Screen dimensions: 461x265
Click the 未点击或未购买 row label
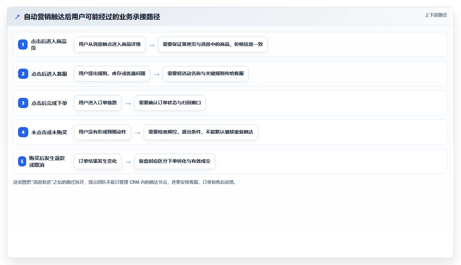tap(49, 132)
